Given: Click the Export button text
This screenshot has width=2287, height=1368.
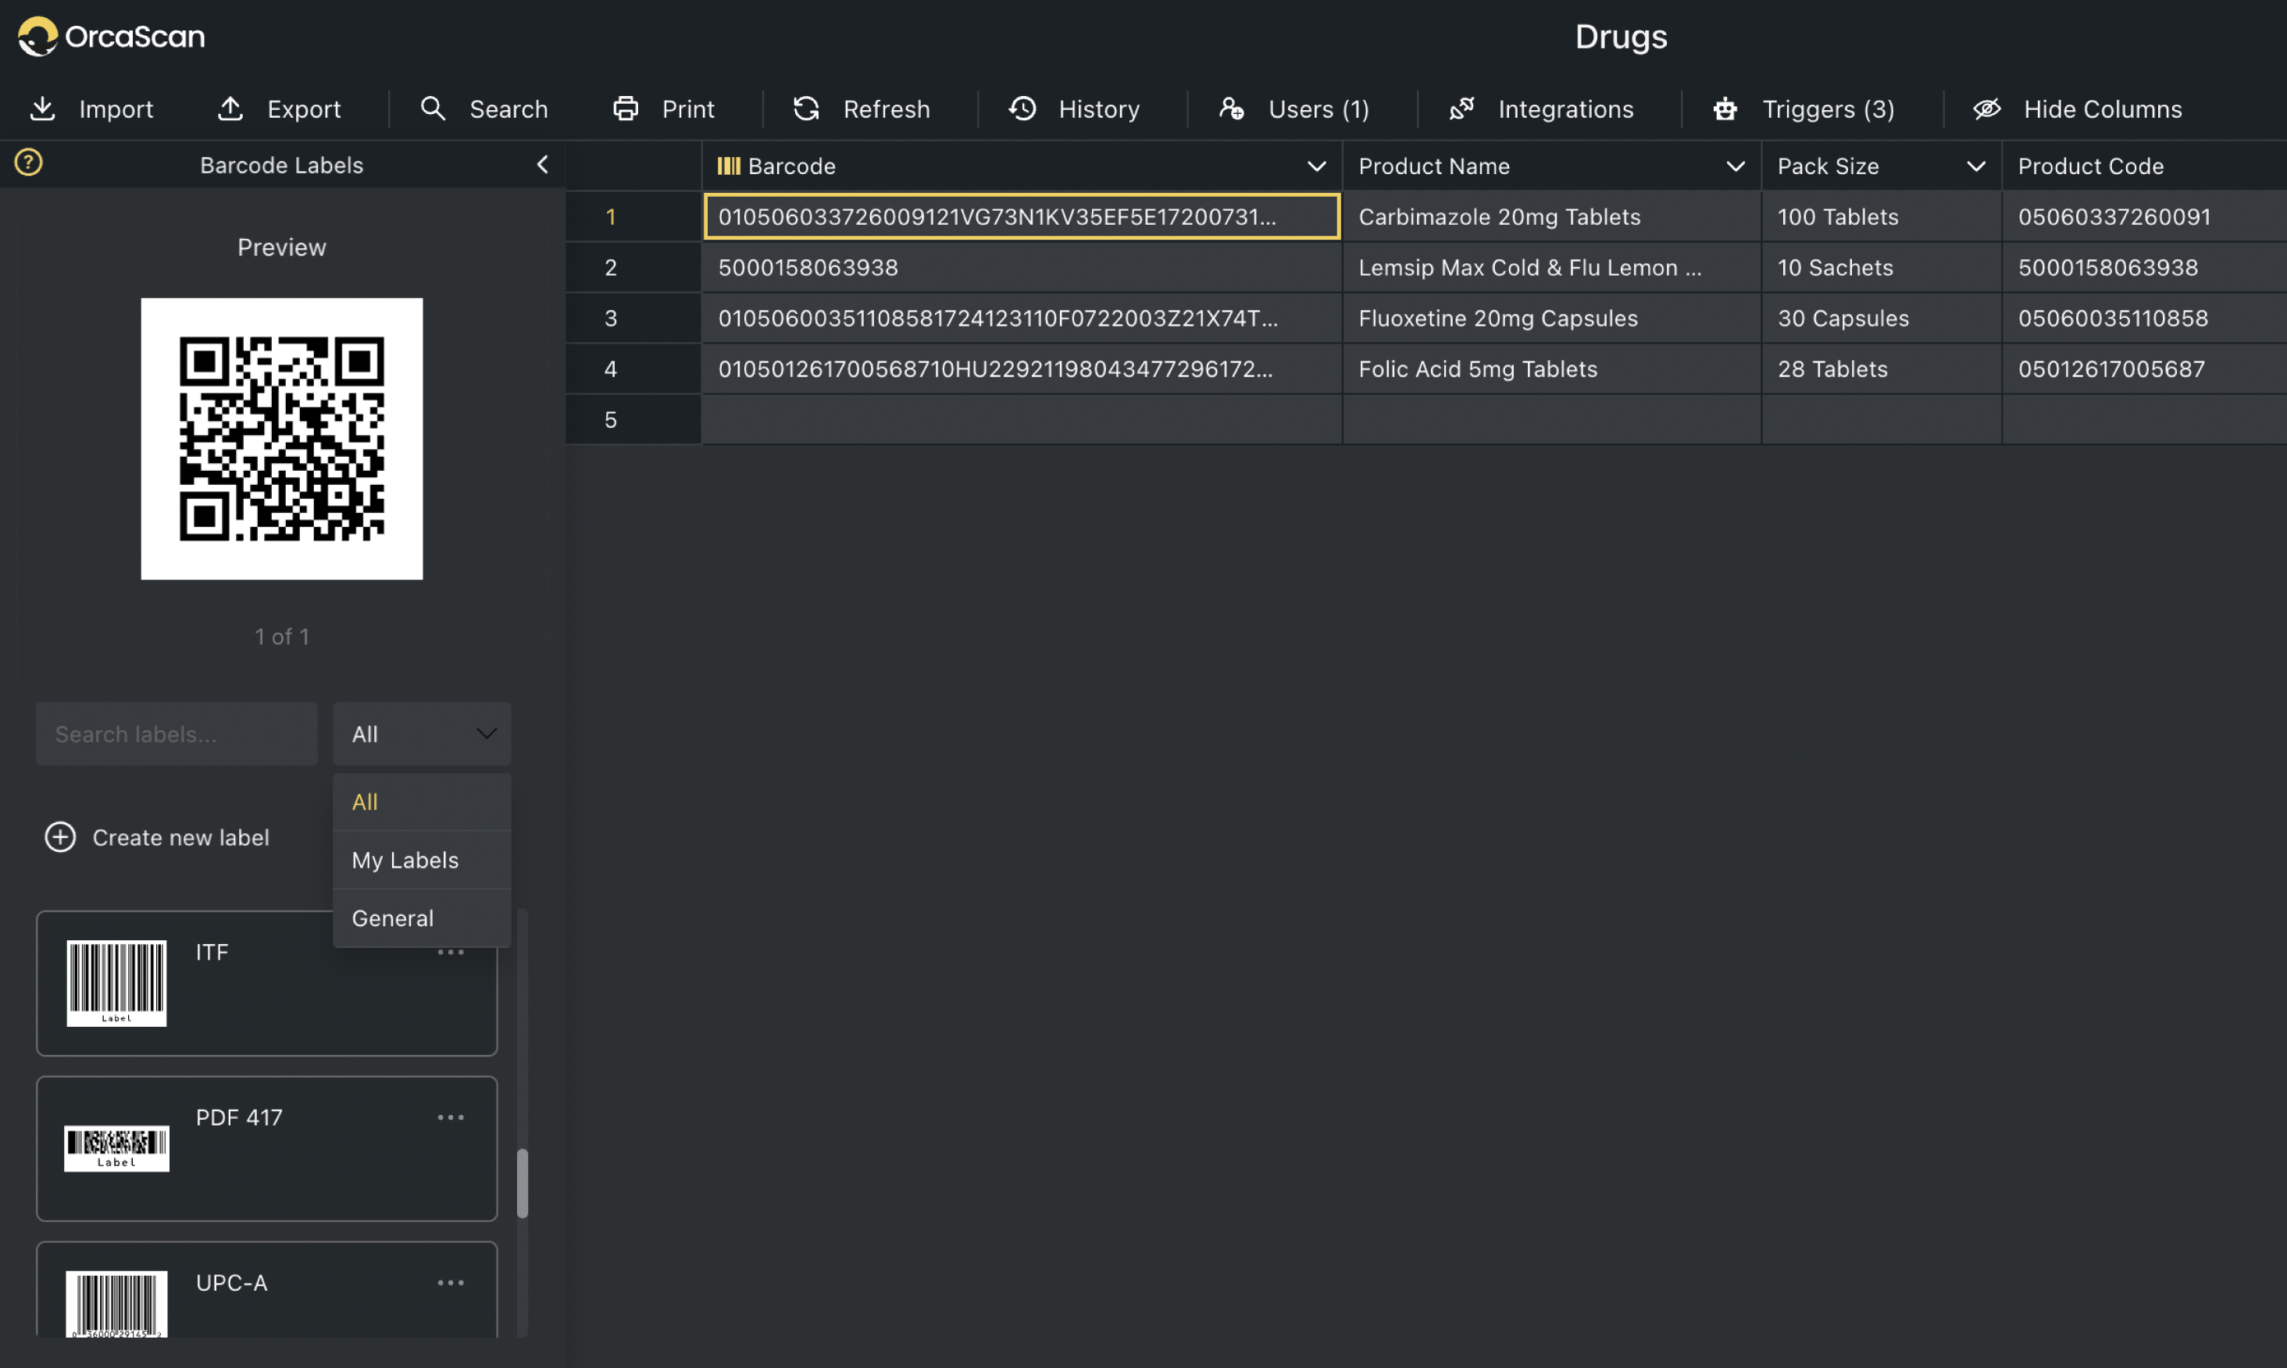Looking at the screenshot, I should [x=305, y=109].
